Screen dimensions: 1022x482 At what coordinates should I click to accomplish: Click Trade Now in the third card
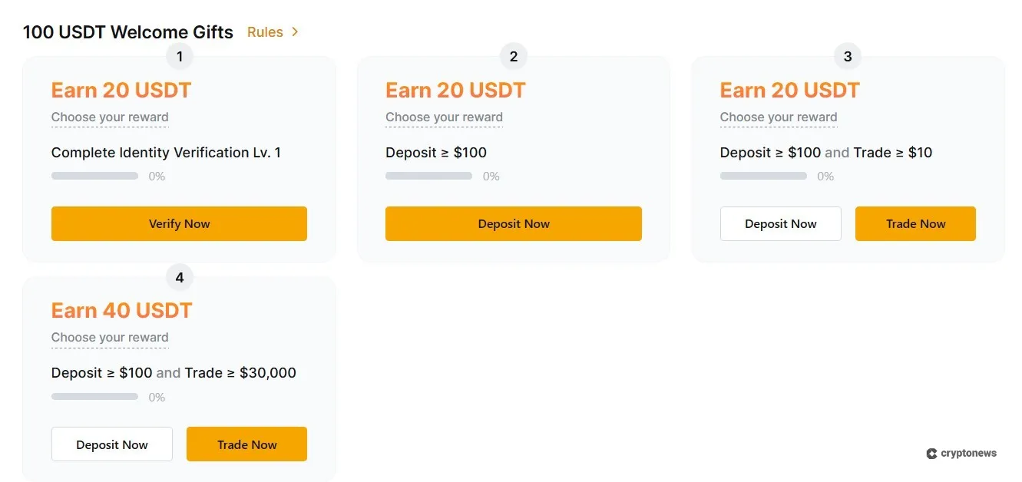(915, 223)
